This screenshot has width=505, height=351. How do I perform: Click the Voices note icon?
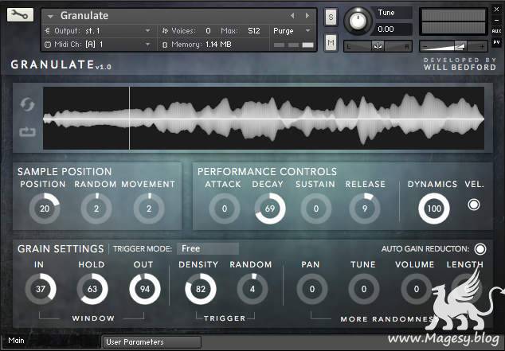[165, 31]
